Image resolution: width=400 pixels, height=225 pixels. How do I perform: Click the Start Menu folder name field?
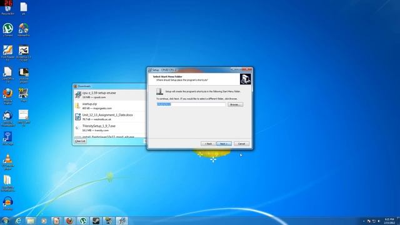191,104
